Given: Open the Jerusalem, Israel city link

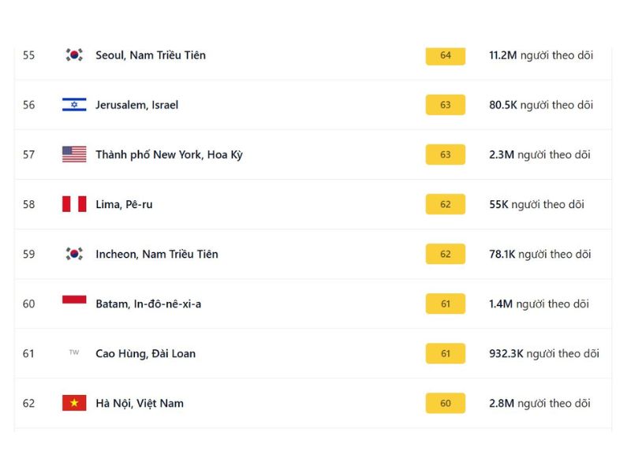Looking at the screenshot, I should (x=136, y=105).
